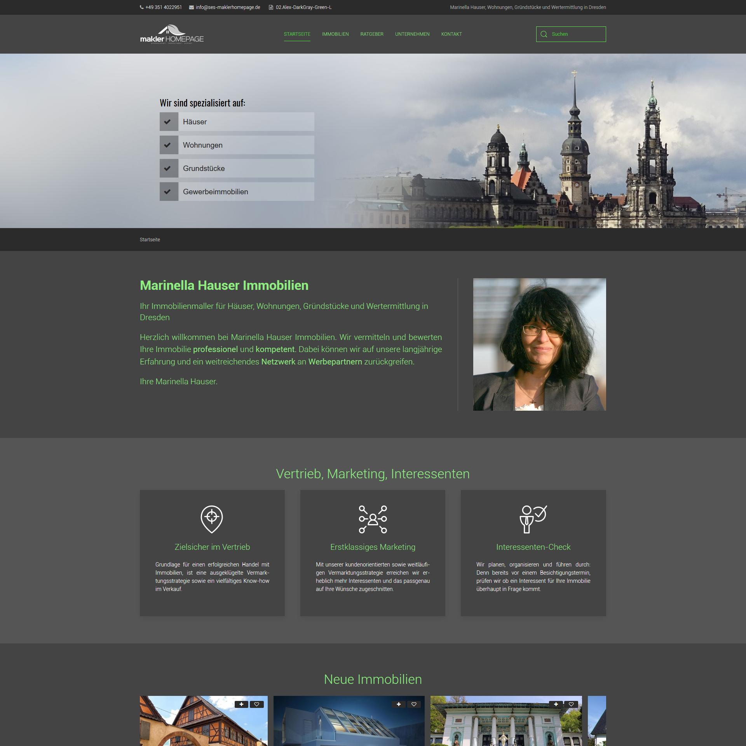The image size is (746, 746).
Task: Click the phone icon in top bar
Action: 141,7
